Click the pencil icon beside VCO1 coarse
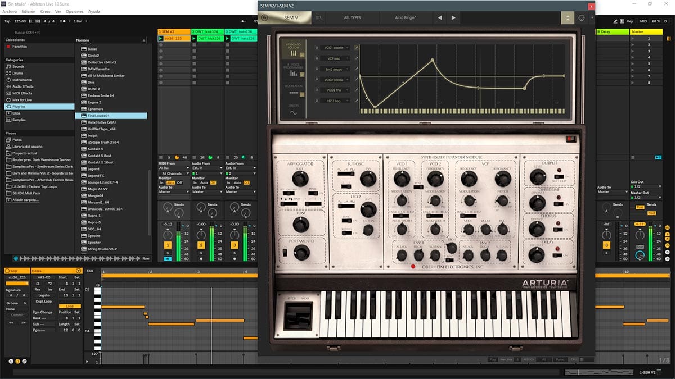The height and width of the screenshot is (379, 675). pos(356,48)
